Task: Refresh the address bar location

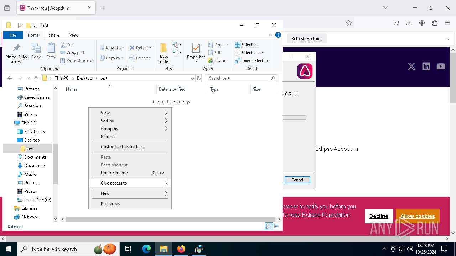Action: click(x=199, y=78)
